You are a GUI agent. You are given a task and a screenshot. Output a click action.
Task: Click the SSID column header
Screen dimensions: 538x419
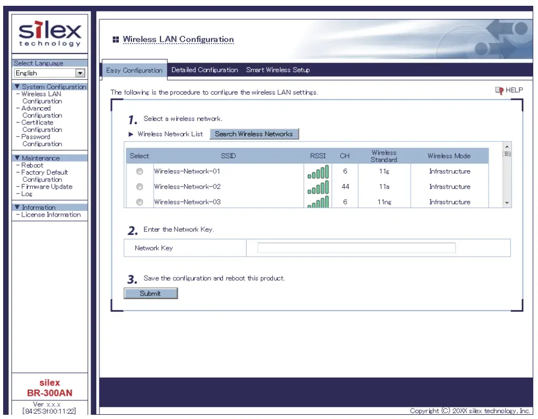click(228, 156)
